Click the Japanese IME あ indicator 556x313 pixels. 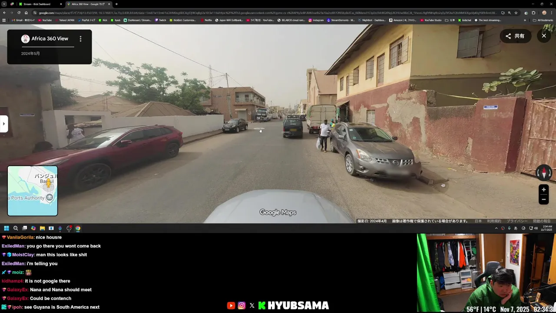(516, 228)
